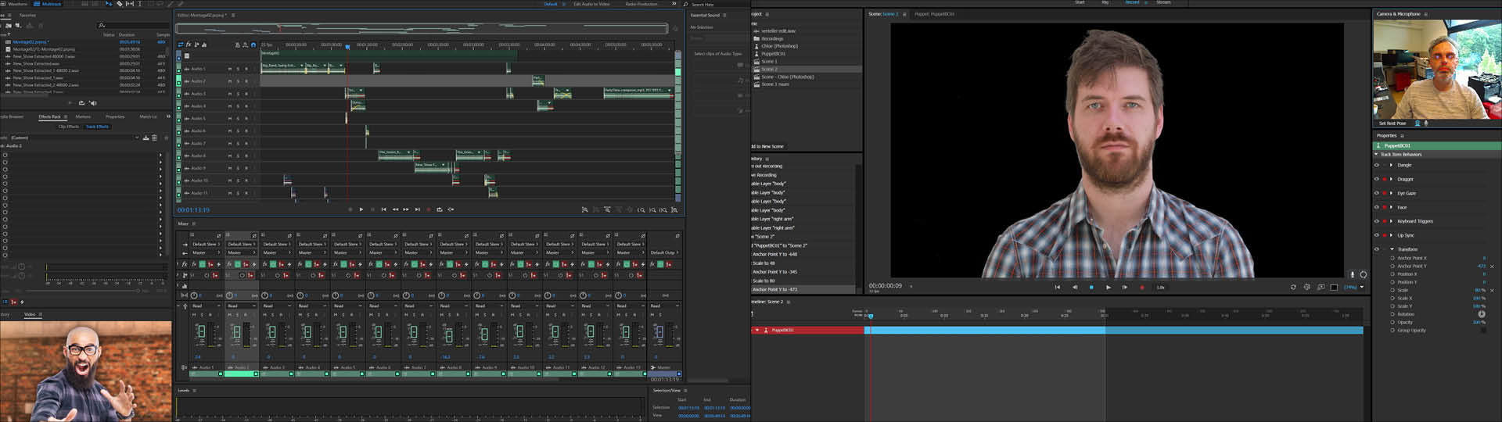Move playhead to next marker in Audition
1502x422 pixels.
(417, 209)
